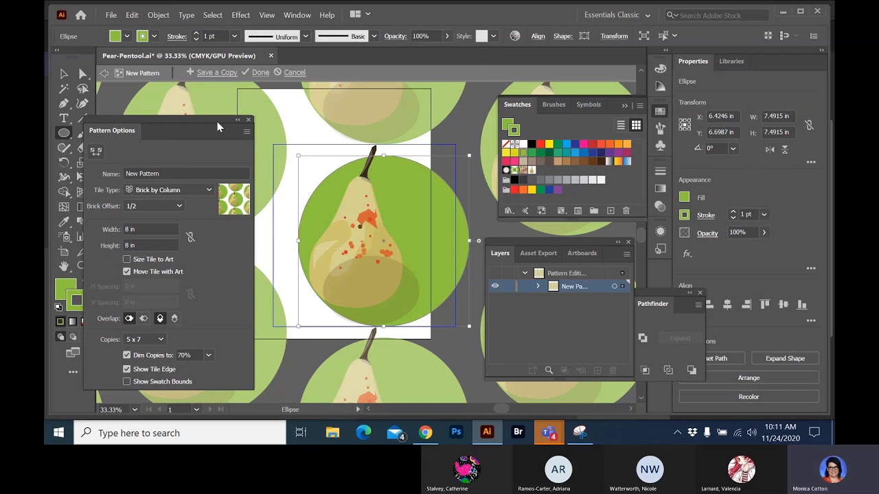Open the Tile Type dropdown
Screen dimensions: 879x494
coord(169,190)
